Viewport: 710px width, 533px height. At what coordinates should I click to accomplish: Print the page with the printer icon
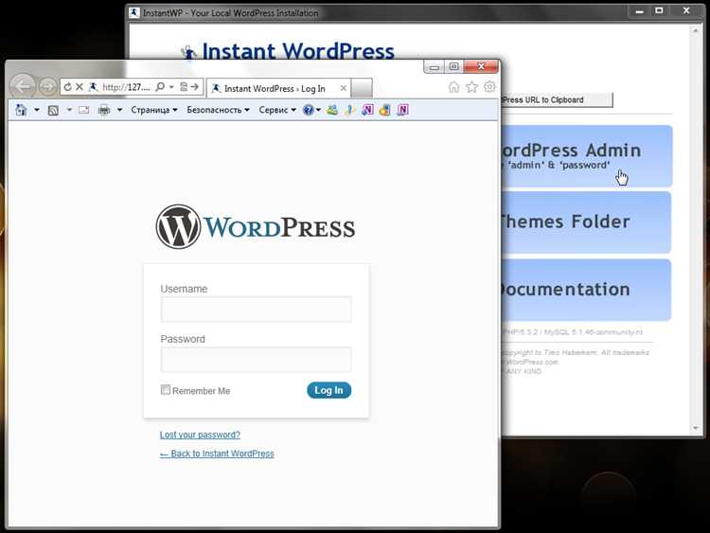104,110
